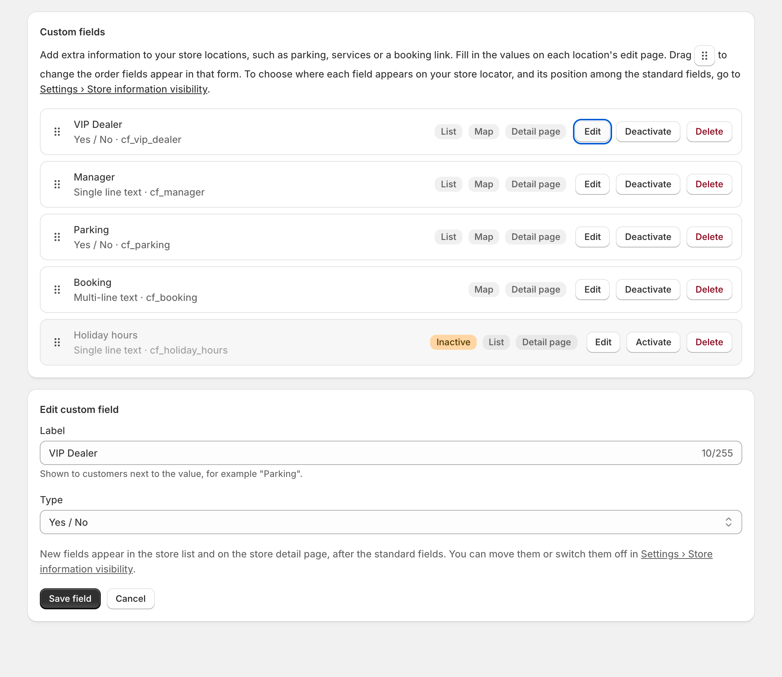Click the Detail page tag on VIP Dealer row
Viewport: 782px width, 677px height.
(x=535, y=132)
